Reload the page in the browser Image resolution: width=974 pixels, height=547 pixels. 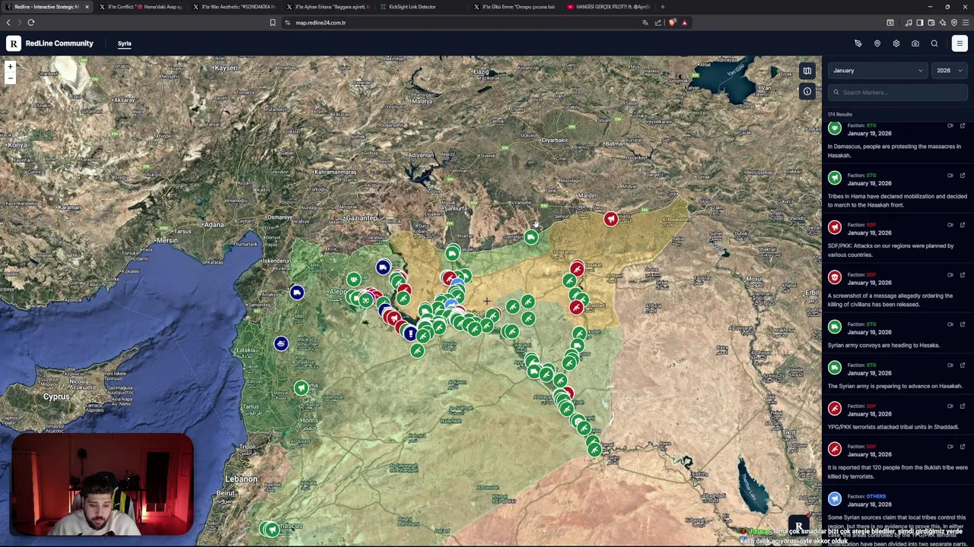pos(31,23)
